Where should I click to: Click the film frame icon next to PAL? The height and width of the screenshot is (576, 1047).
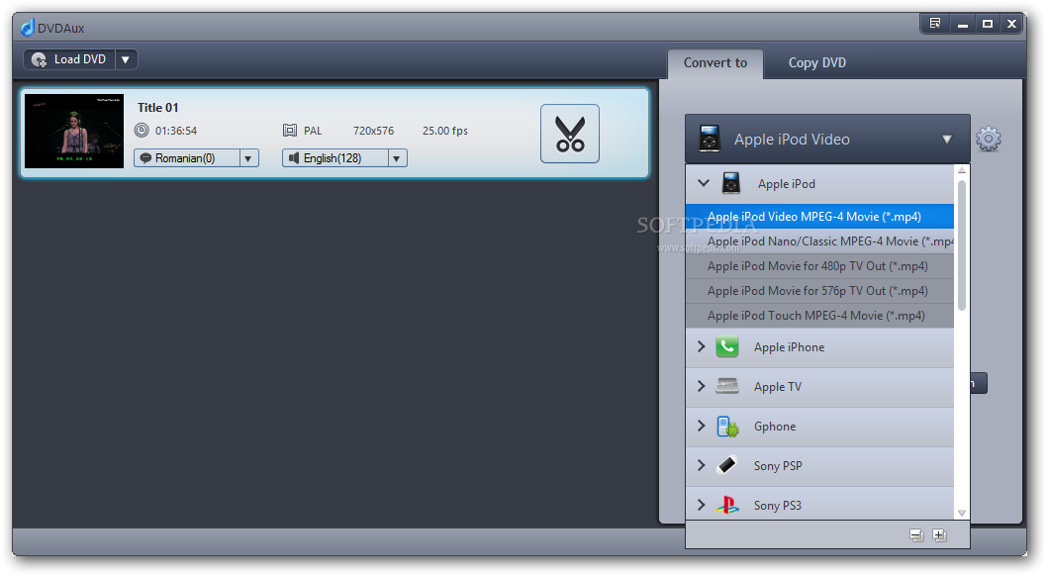290,131
